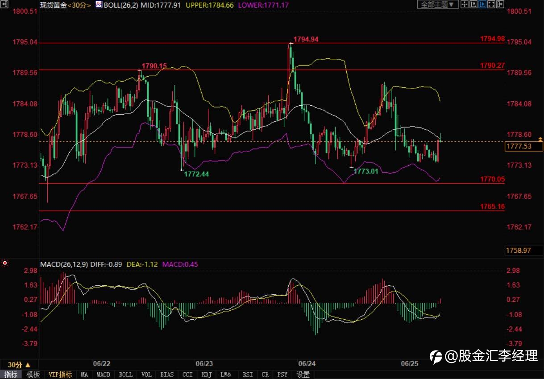The width and height of the screenshot is (544, 379).
Task: Click the 1794.98 red resistance line label
Action: [x=492, y=39]
